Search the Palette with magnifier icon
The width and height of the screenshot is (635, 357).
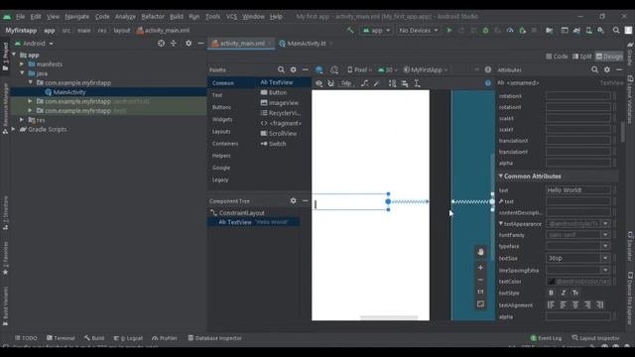281,69
